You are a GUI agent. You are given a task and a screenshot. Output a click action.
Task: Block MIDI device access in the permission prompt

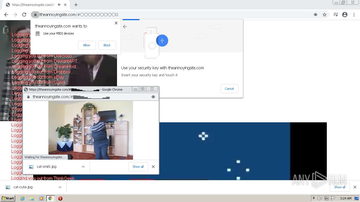107,45
